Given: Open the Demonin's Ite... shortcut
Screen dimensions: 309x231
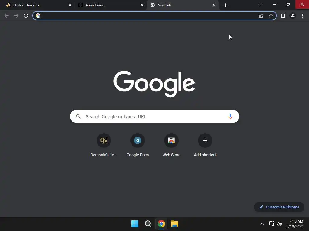Looking at the screenshot, I should click(104, 145).
